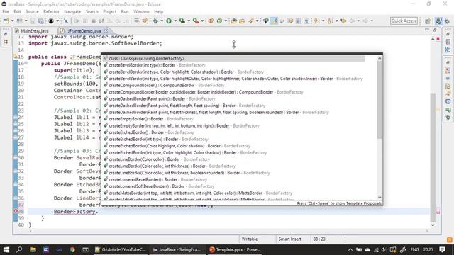
Task: Click the Last Edit Location icon
Action: click(x=343, y=21)
